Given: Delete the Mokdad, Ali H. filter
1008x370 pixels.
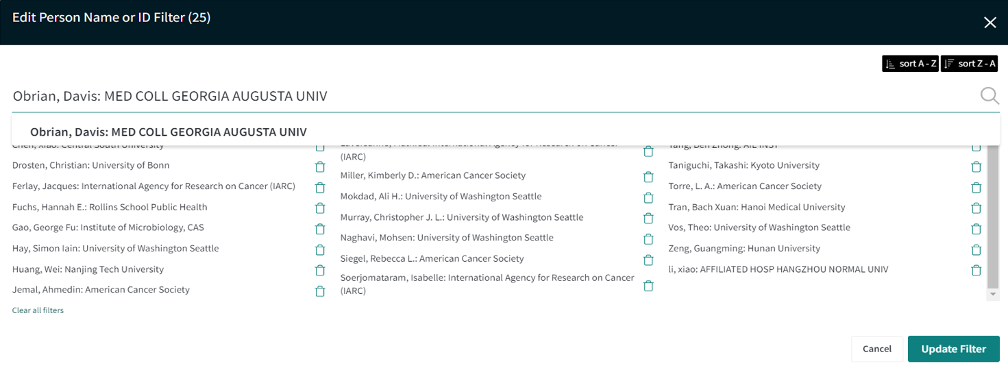Looking at the screenshot, I should tap(648, 197).
